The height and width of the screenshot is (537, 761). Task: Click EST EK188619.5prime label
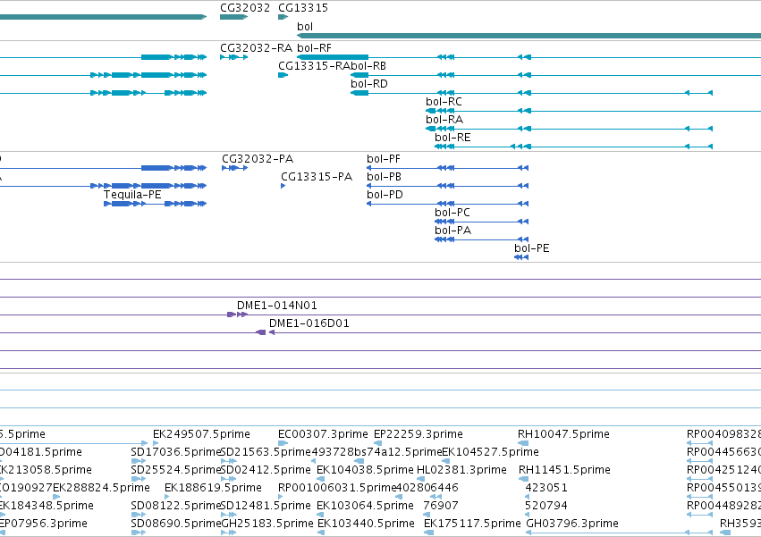pyautogui.click(x=213, y=488)
